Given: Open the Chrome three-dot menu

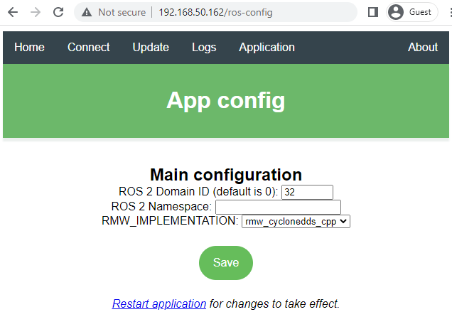Looking at the screenshot, I should click(x=448, y=12).
